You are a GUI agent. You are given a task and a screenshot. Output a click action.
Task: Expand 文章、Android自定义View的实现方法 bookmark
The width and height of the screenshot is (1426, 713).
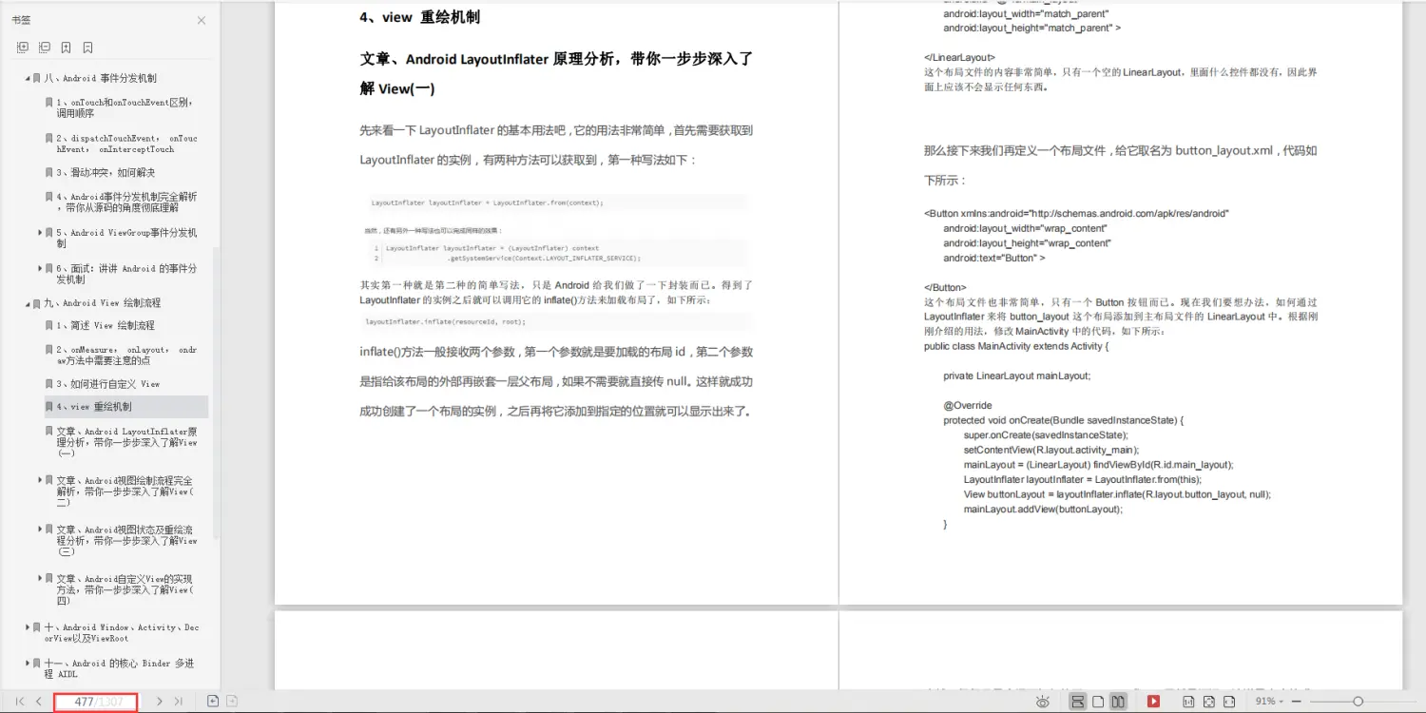tap(40, 578)
